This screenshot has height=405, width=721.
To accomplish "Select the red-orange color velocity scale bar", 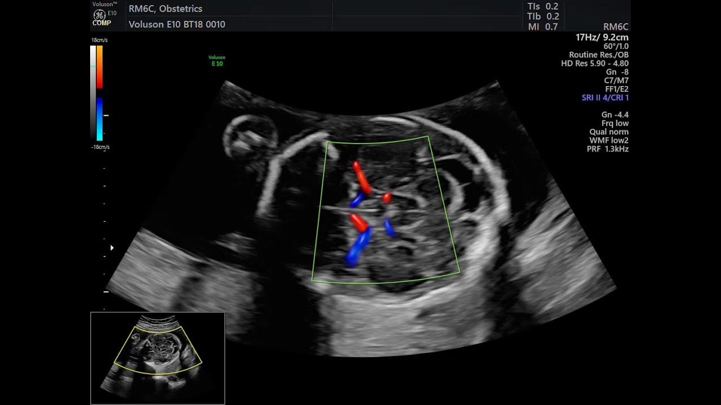I will (x=99, y=67).
